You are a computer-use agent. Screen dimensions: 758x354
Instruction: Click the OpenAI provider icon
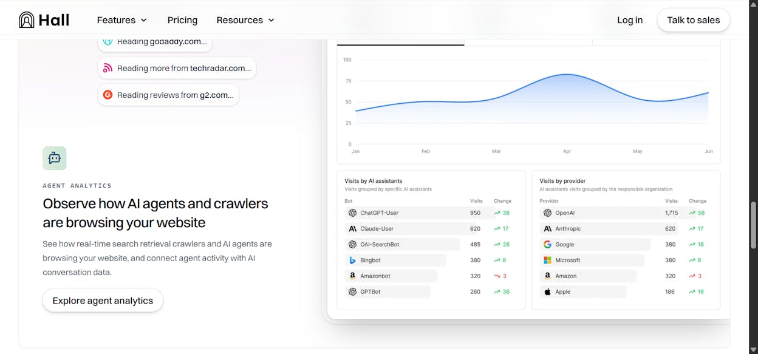click(547, 213)
